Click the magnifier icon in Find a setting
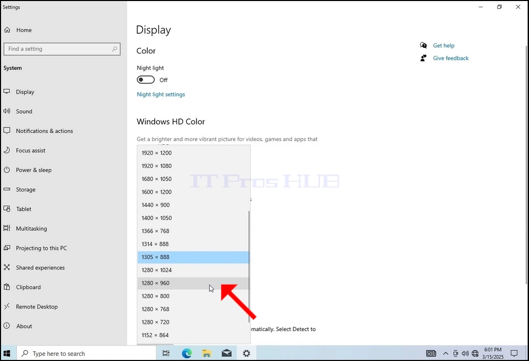 [x=114, y=49]
